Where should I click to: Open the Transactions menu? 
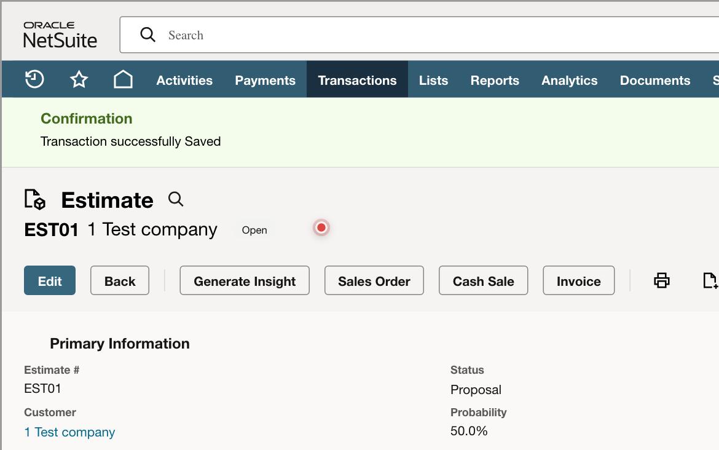click(357, 81)
